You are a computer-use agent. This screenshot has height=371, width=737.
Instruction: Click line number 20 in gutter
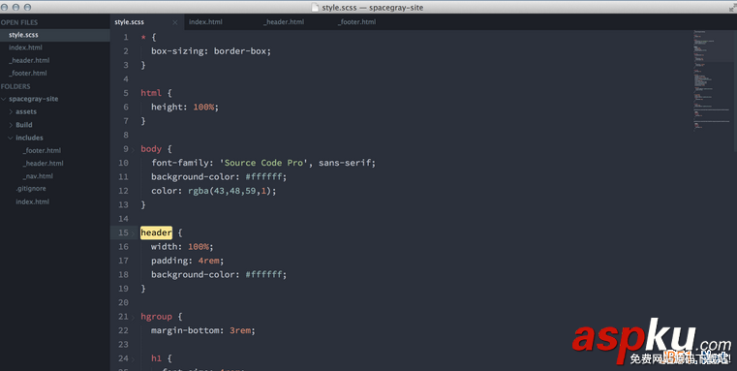[x=123, y=302]
